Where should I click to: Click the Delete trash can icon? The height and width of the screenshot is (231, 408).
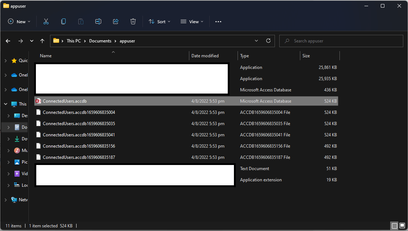(133, 22)
